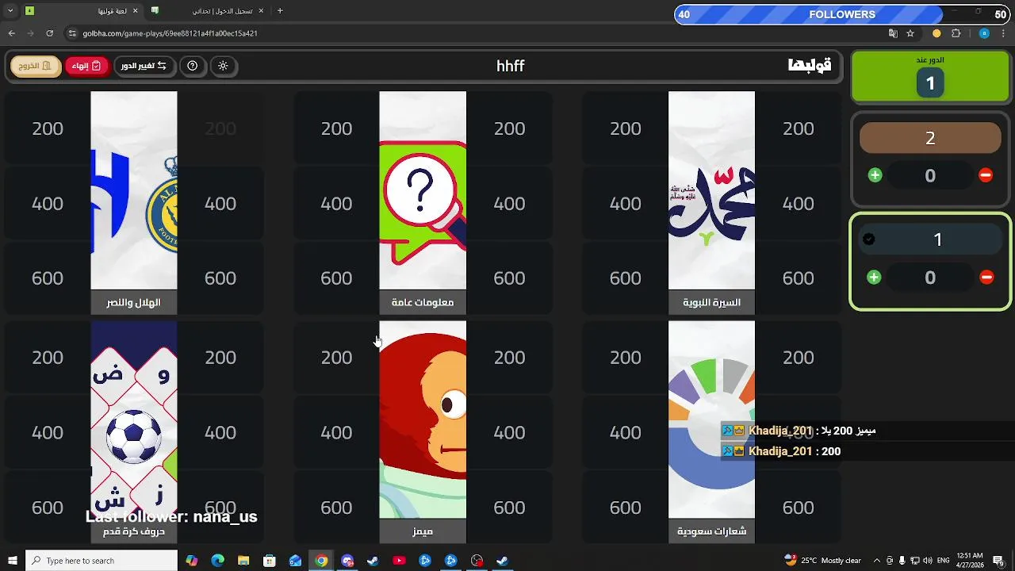Pick right 600 question of السيرة النبوية
The width and height of the screenshot is (1015, 571).
tap(798, 278)
